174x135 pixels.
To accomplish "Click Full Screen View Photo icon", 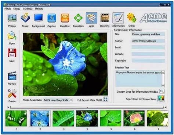I will (x=106, y=99).
